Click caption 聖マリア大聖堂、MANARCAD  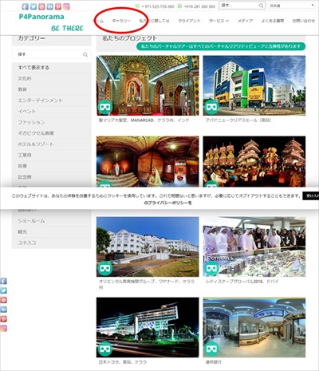[144, 120]
